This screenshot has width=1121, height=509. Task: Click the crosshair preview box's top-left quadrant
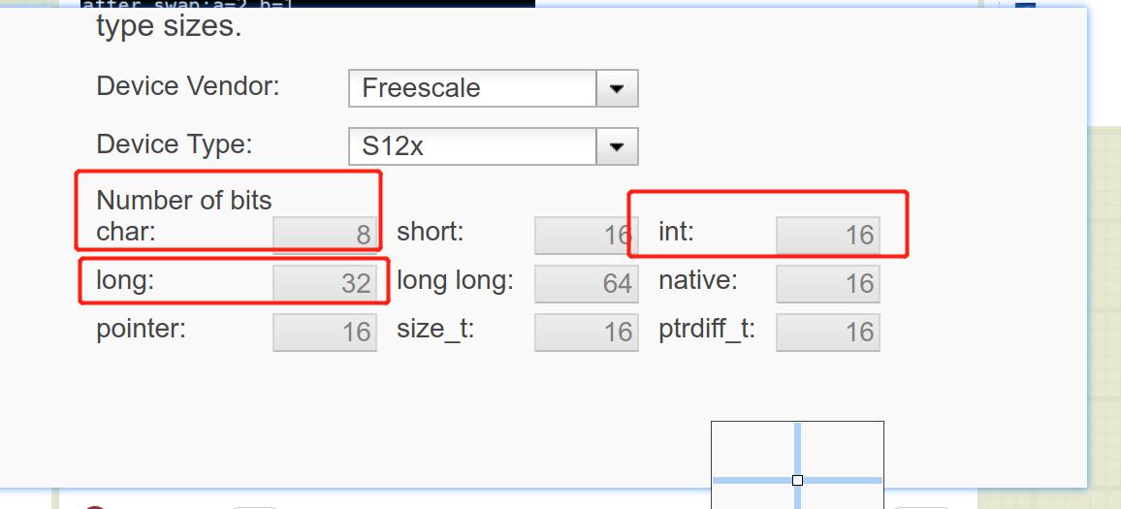(x=753, y=449)
